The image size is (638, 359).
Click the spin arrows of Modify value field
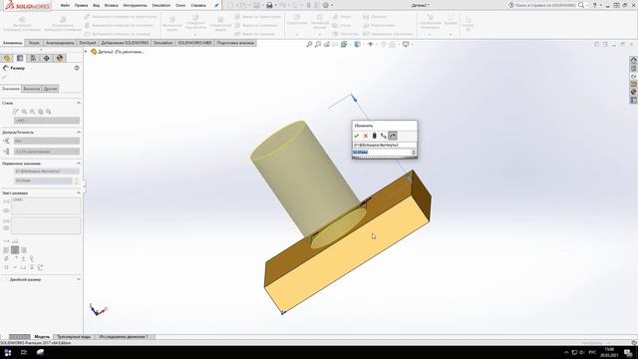coord(414,153)
